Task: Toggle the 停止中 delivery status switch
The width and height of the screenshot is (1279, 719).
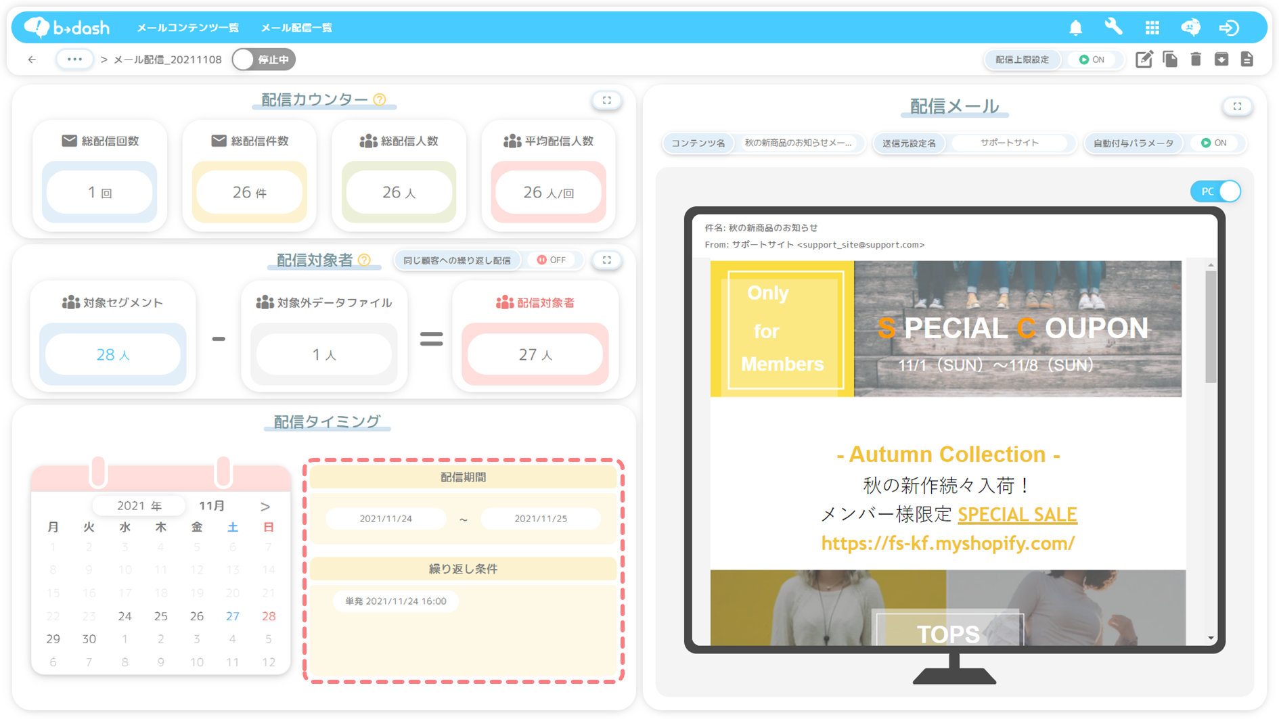Action: coord(264,60)
